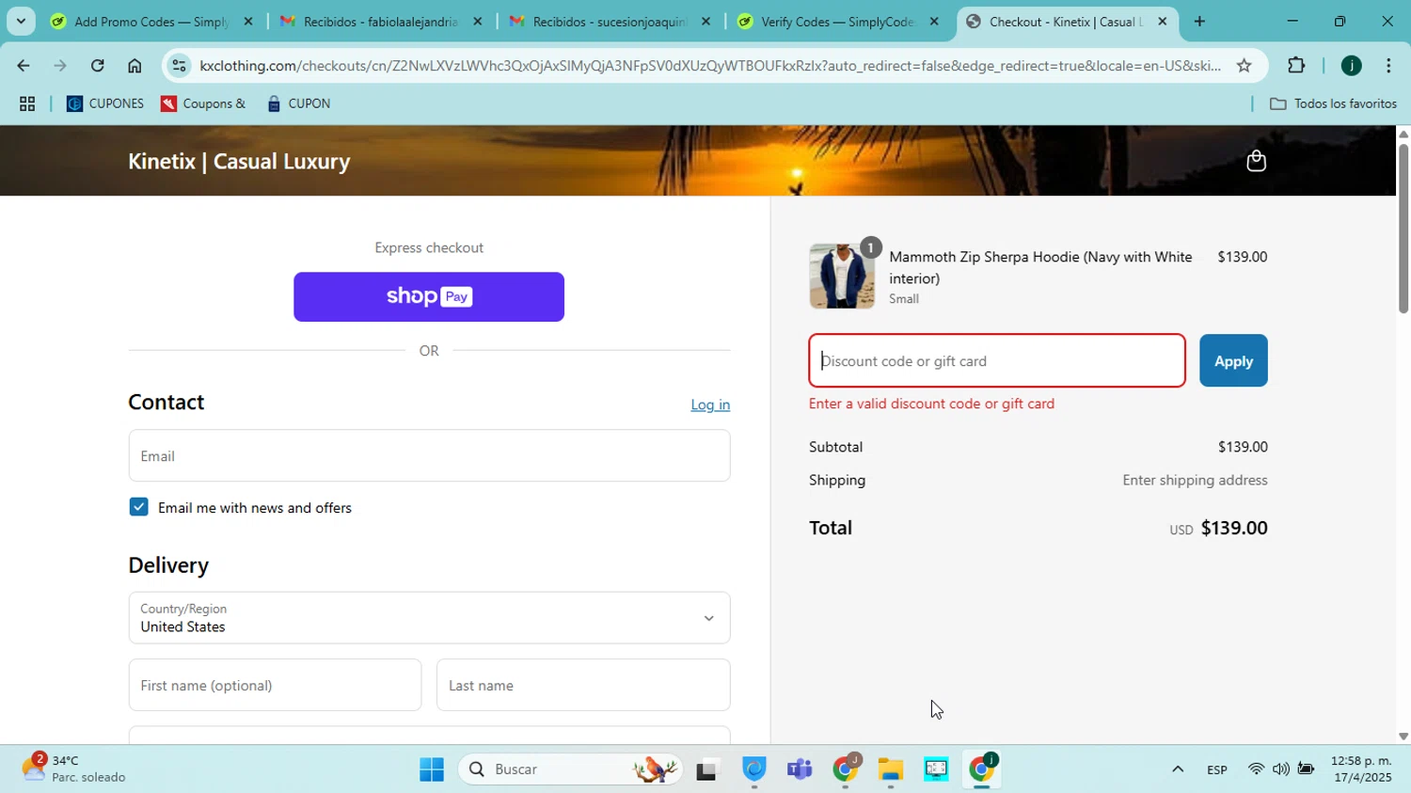1411x793 pixels.
Task: Open a new browser tab
Action: [1199, 22]
